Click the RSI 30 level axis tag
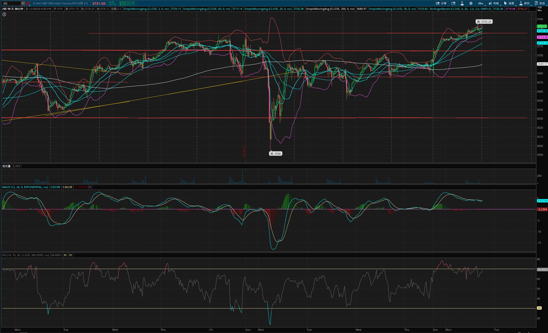 pyautogui.click(x=539, y=308)
